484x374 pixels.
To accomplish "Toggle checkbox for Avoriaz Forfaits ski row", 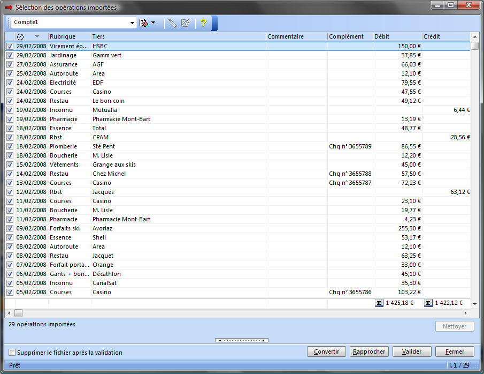I will (x=10, y=229).
